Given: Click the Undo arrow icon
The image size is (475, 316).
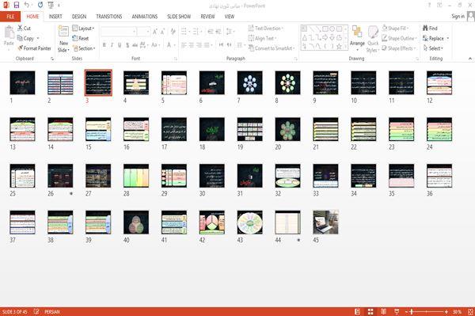Looking at the screenshot, I should pyautogui.click(x=27, y=6).
